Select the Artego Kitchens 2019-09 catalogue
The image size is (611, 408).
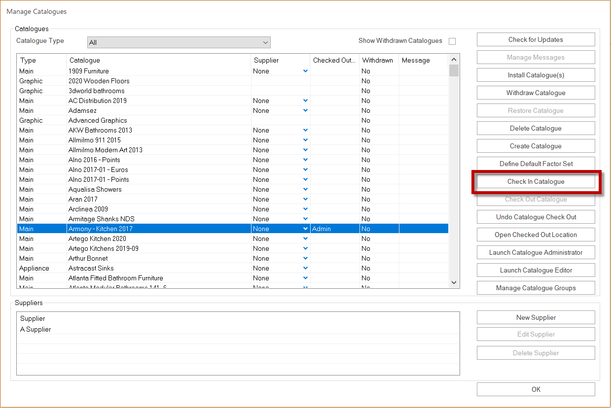(x=233, y=248)
